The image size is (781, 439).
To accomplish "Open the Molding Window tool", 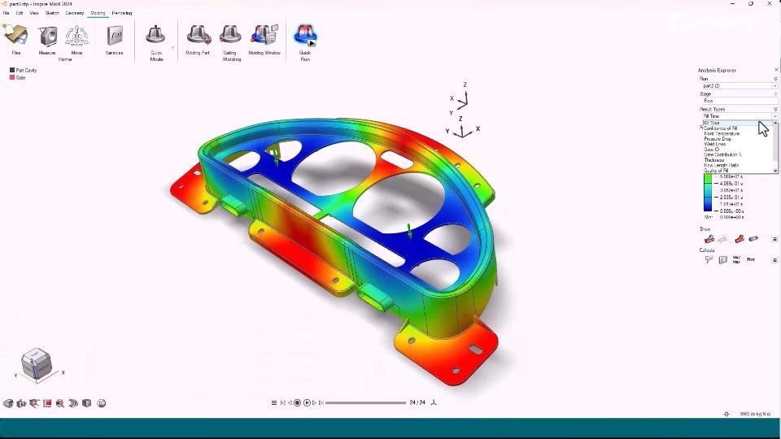I will coord(264,39).
